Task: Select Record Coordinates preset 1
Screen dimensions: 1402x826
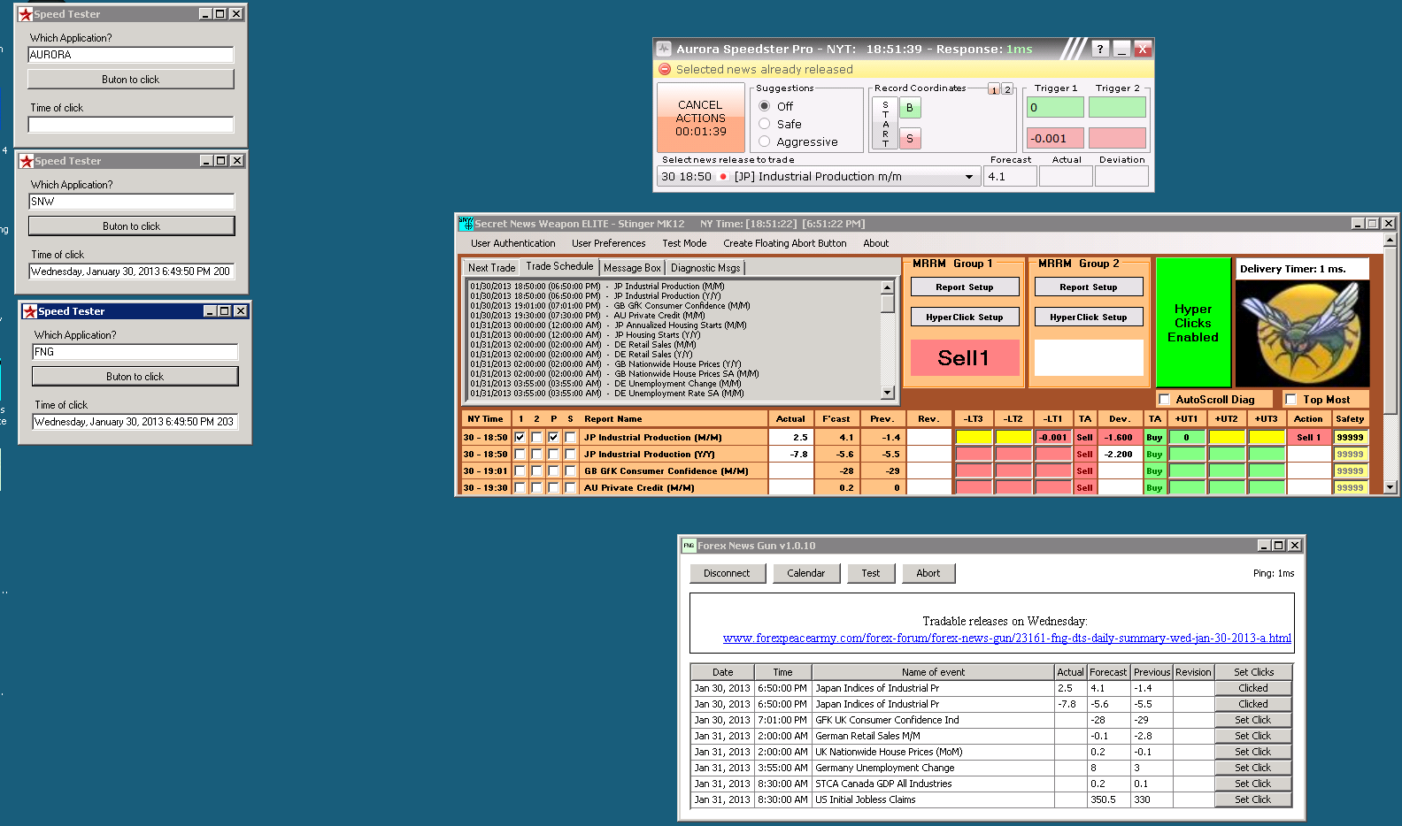Action: click(994, 89)
